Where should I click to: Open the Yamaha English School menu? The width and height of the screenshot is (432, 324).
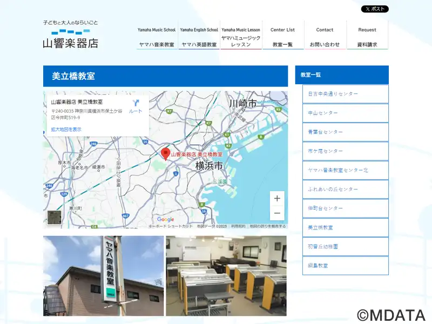[199, 35]
